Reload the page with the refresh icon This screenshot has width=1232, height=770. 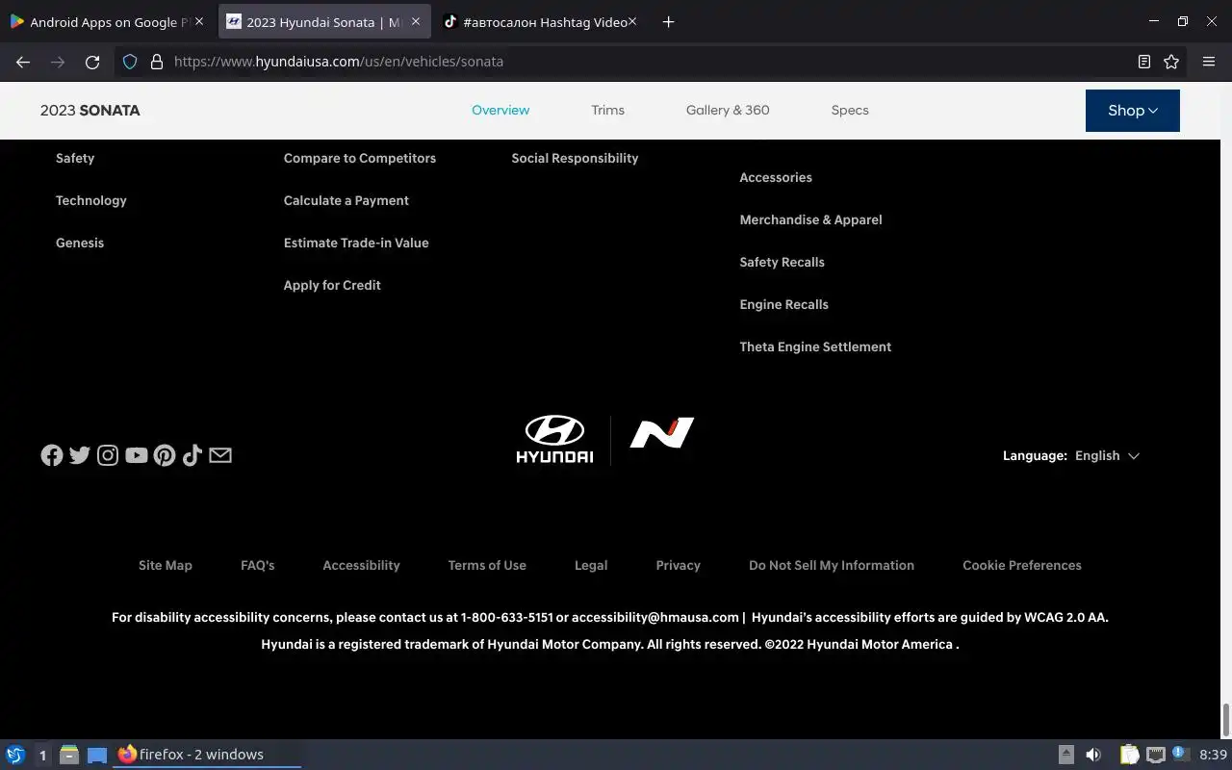92,62
